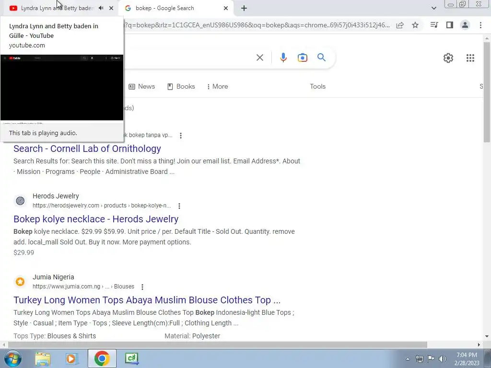Open options dots beside the Jumia Nigeria URL
The height and width of the screenshot is (368, 491).
click(142, 287)
